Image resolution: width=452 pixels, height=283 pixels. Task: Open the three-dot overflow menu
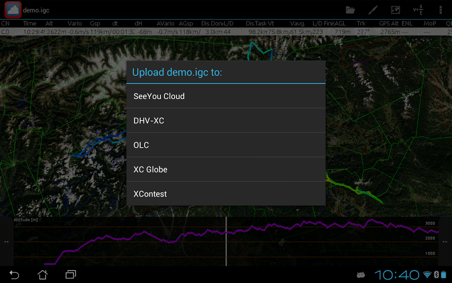pyautogui.click(x=441, y=10)
